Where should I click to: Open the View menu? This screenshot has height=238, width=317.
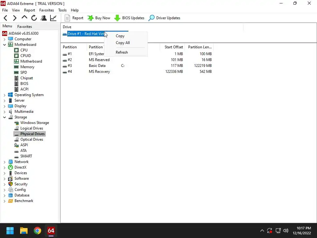(x=16, y=10)
